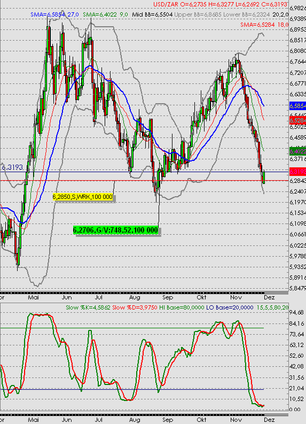Click the 94,68 stochastic axis value
This screenshot has height=424, width=306.
click(296, 313)
